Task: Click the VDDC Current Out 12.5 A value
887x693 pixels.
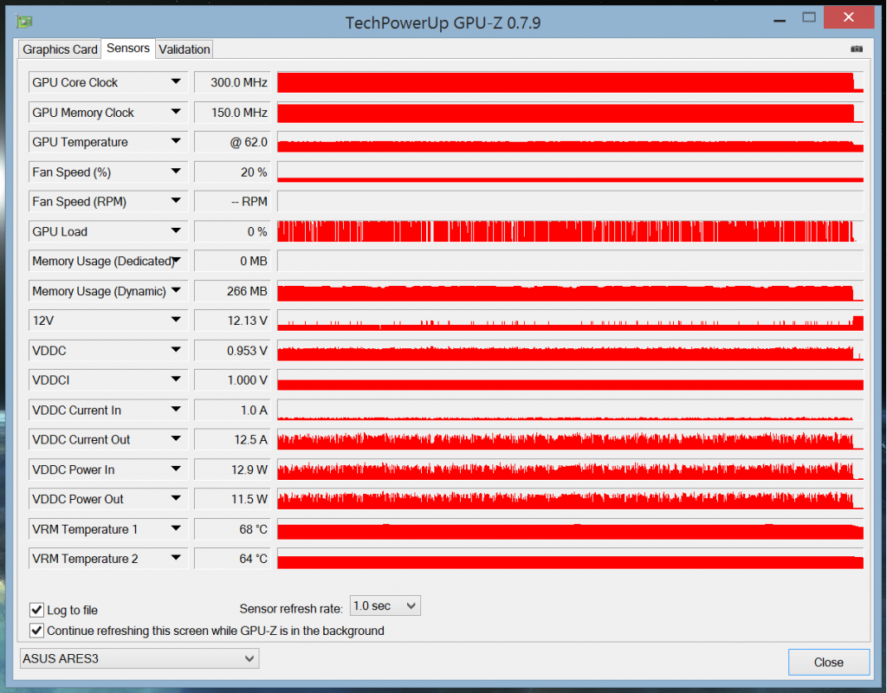Action: (232, 439)
